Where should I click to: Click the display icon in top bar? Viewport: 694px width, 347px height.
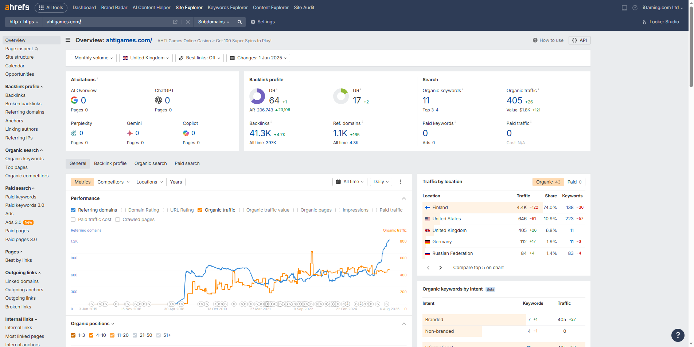click(624, 8)
